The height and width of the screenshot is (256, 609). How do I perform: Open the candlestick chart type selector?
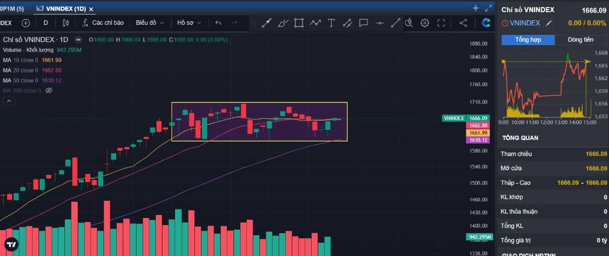pyautogui.click(x=65, y=23)
